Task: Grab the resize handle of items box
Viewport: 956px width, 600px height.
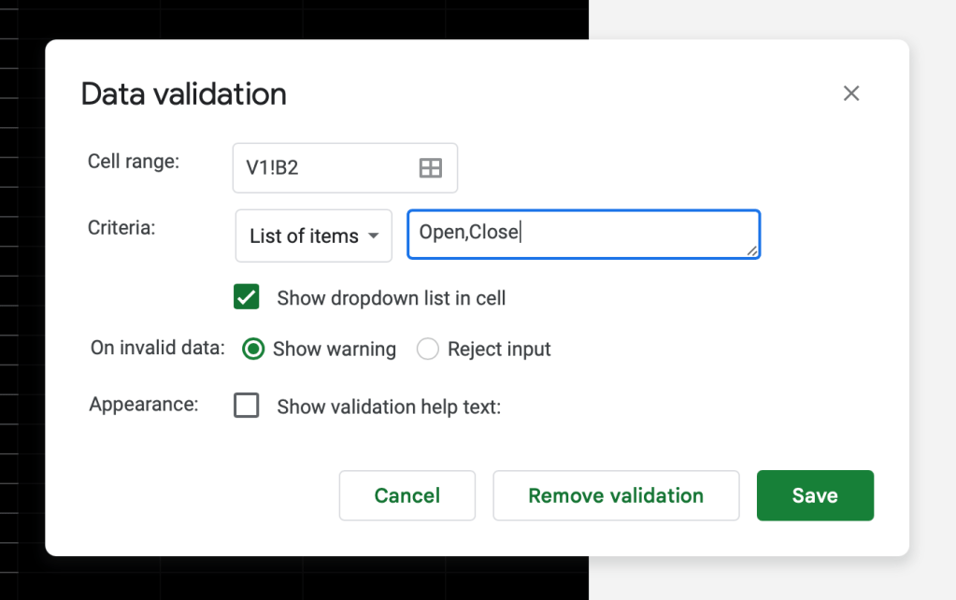Action: [751, 250]
